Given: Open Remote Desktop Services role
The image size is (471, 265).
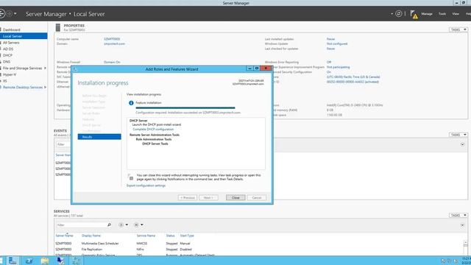Looking at the screenshot, I should pos(23,87).
